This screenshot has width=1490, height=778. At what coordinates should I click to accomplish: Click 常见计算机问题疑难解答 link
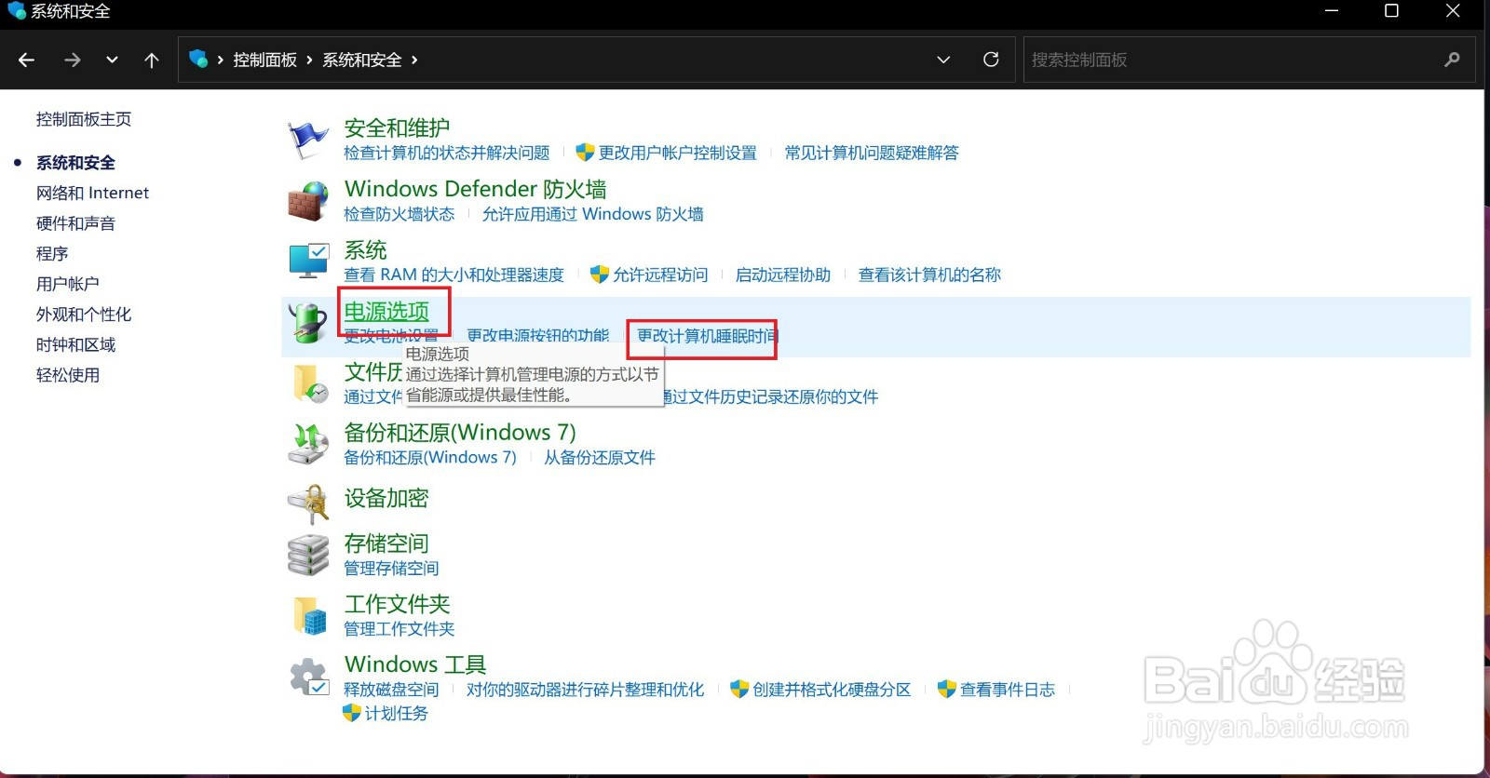(872, 153)
